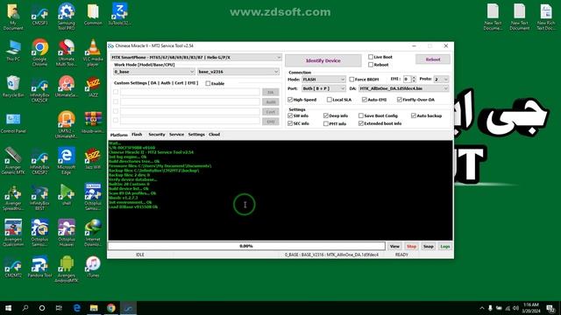This screenshot has height=315, width=561.
Task: Open the MTK SmartPhone platform dropdown
Action: (196, 57)
